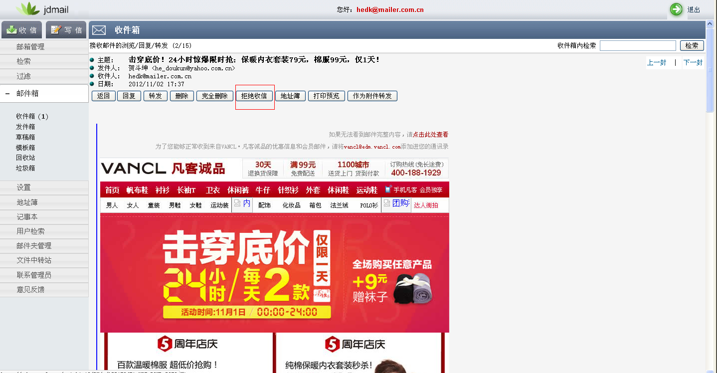Select 垃圾箱 folder

point(25,168)
